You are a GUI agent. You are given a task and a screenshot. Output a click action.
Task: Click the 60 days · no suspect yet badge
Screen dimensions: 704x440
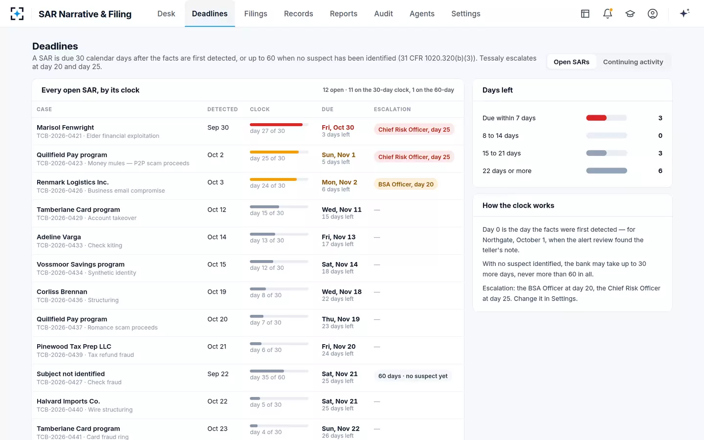click(413, 376)
